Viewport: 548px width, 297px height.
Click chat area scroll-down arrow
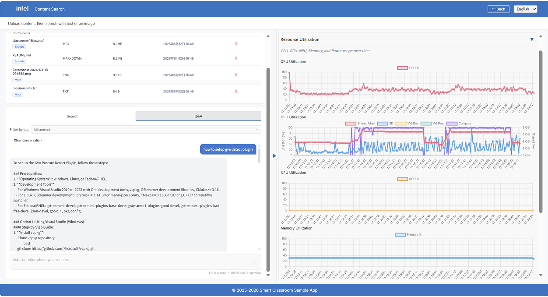click(x=259, y=249)
